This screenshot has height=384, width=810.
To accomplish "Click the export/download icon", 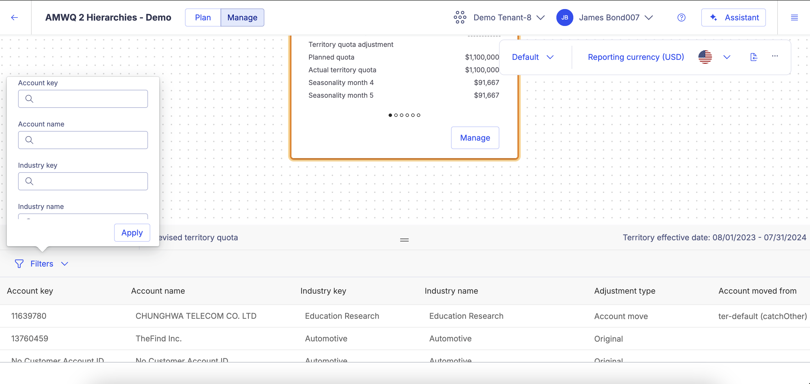I will tap(754, 57).
